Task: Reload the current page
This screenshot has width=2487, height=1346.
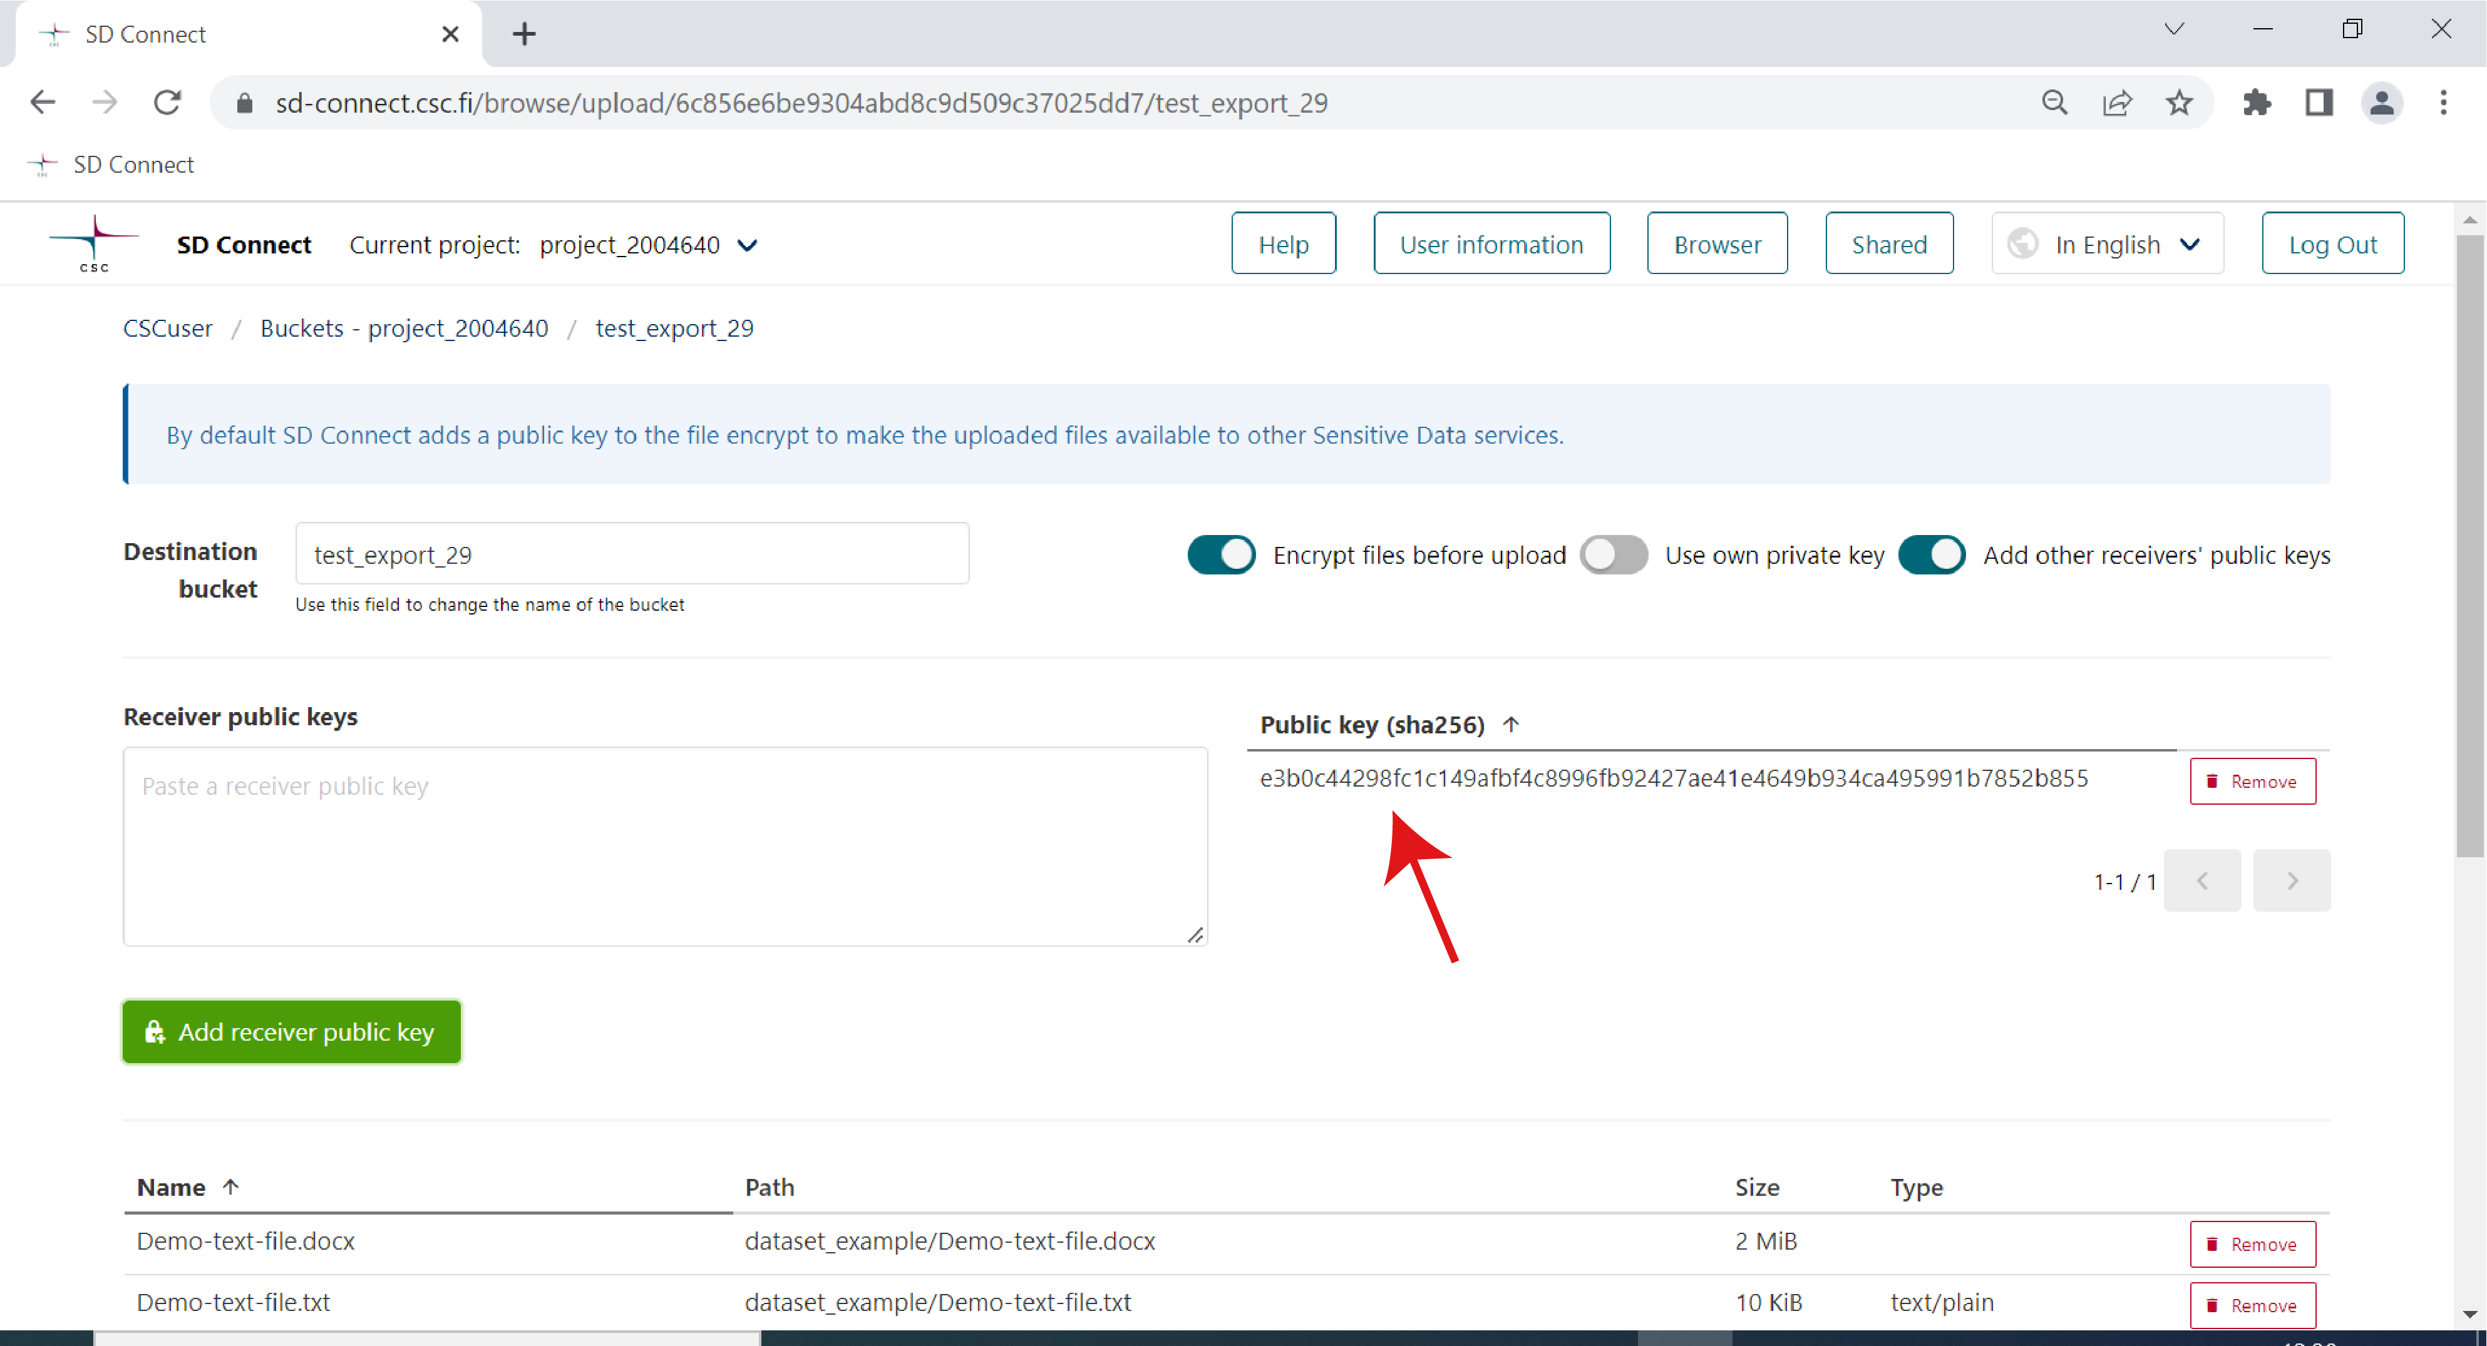Action: (168, 102)
